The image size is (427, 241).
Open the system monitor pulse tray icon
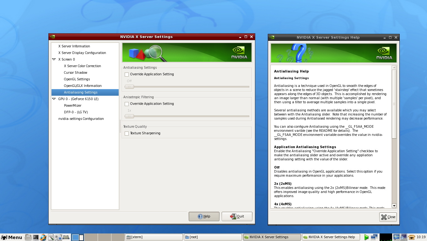point(396,237)
